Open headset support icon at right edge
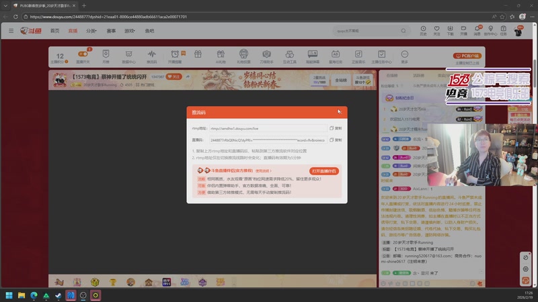 (526, 281)
